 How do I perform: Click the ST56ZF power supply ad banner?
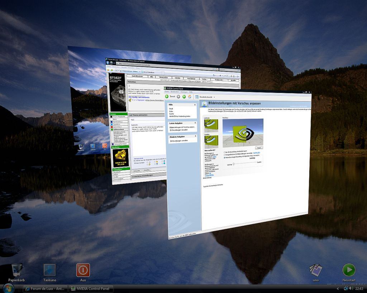118,93
